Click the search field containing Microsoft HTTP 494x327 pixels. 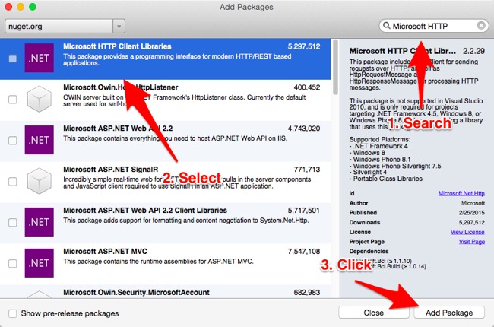coord(434,26)
